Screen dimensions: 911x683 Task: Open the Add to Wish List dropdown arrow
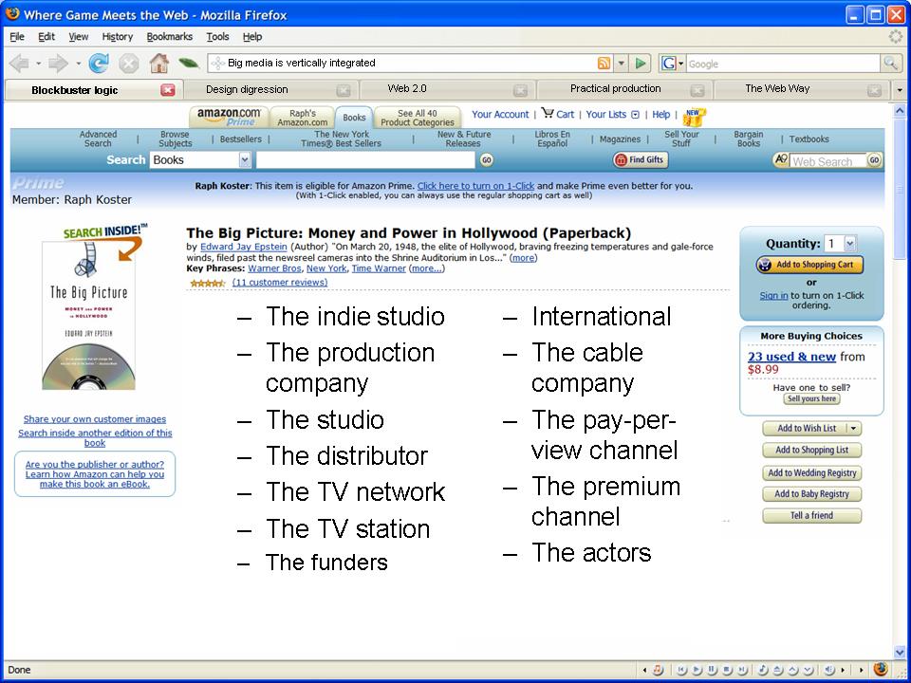pyautogui.click(x=853, y=429)
